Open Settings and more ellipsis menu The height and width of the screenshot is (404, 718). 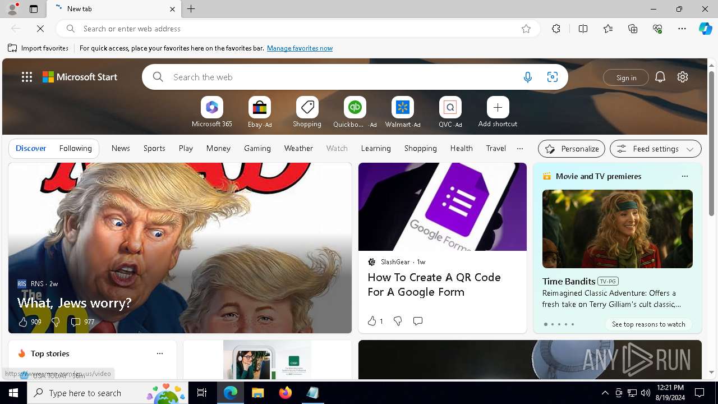click(x=682, y=29)
